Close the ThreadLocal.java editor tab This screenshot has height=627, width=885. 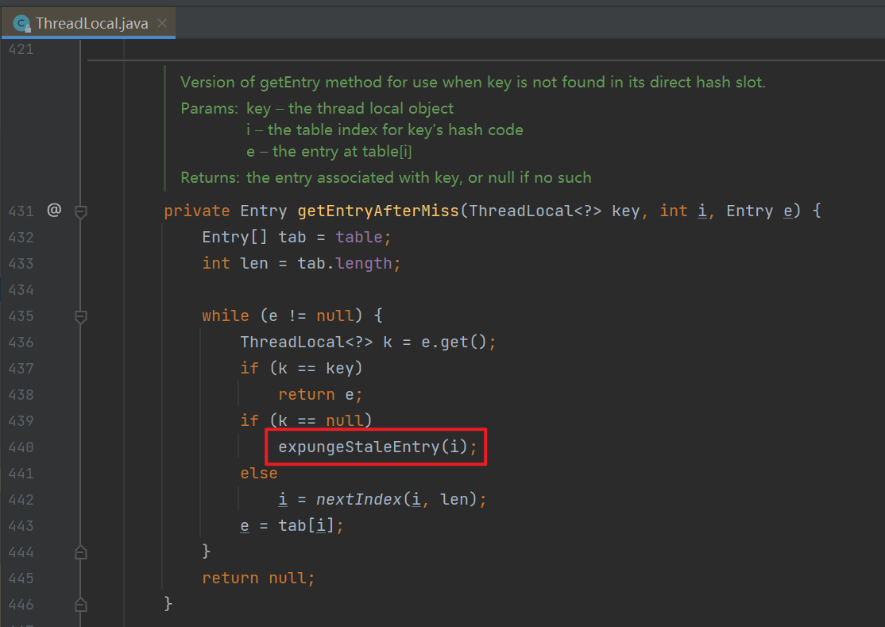point(163,23)
